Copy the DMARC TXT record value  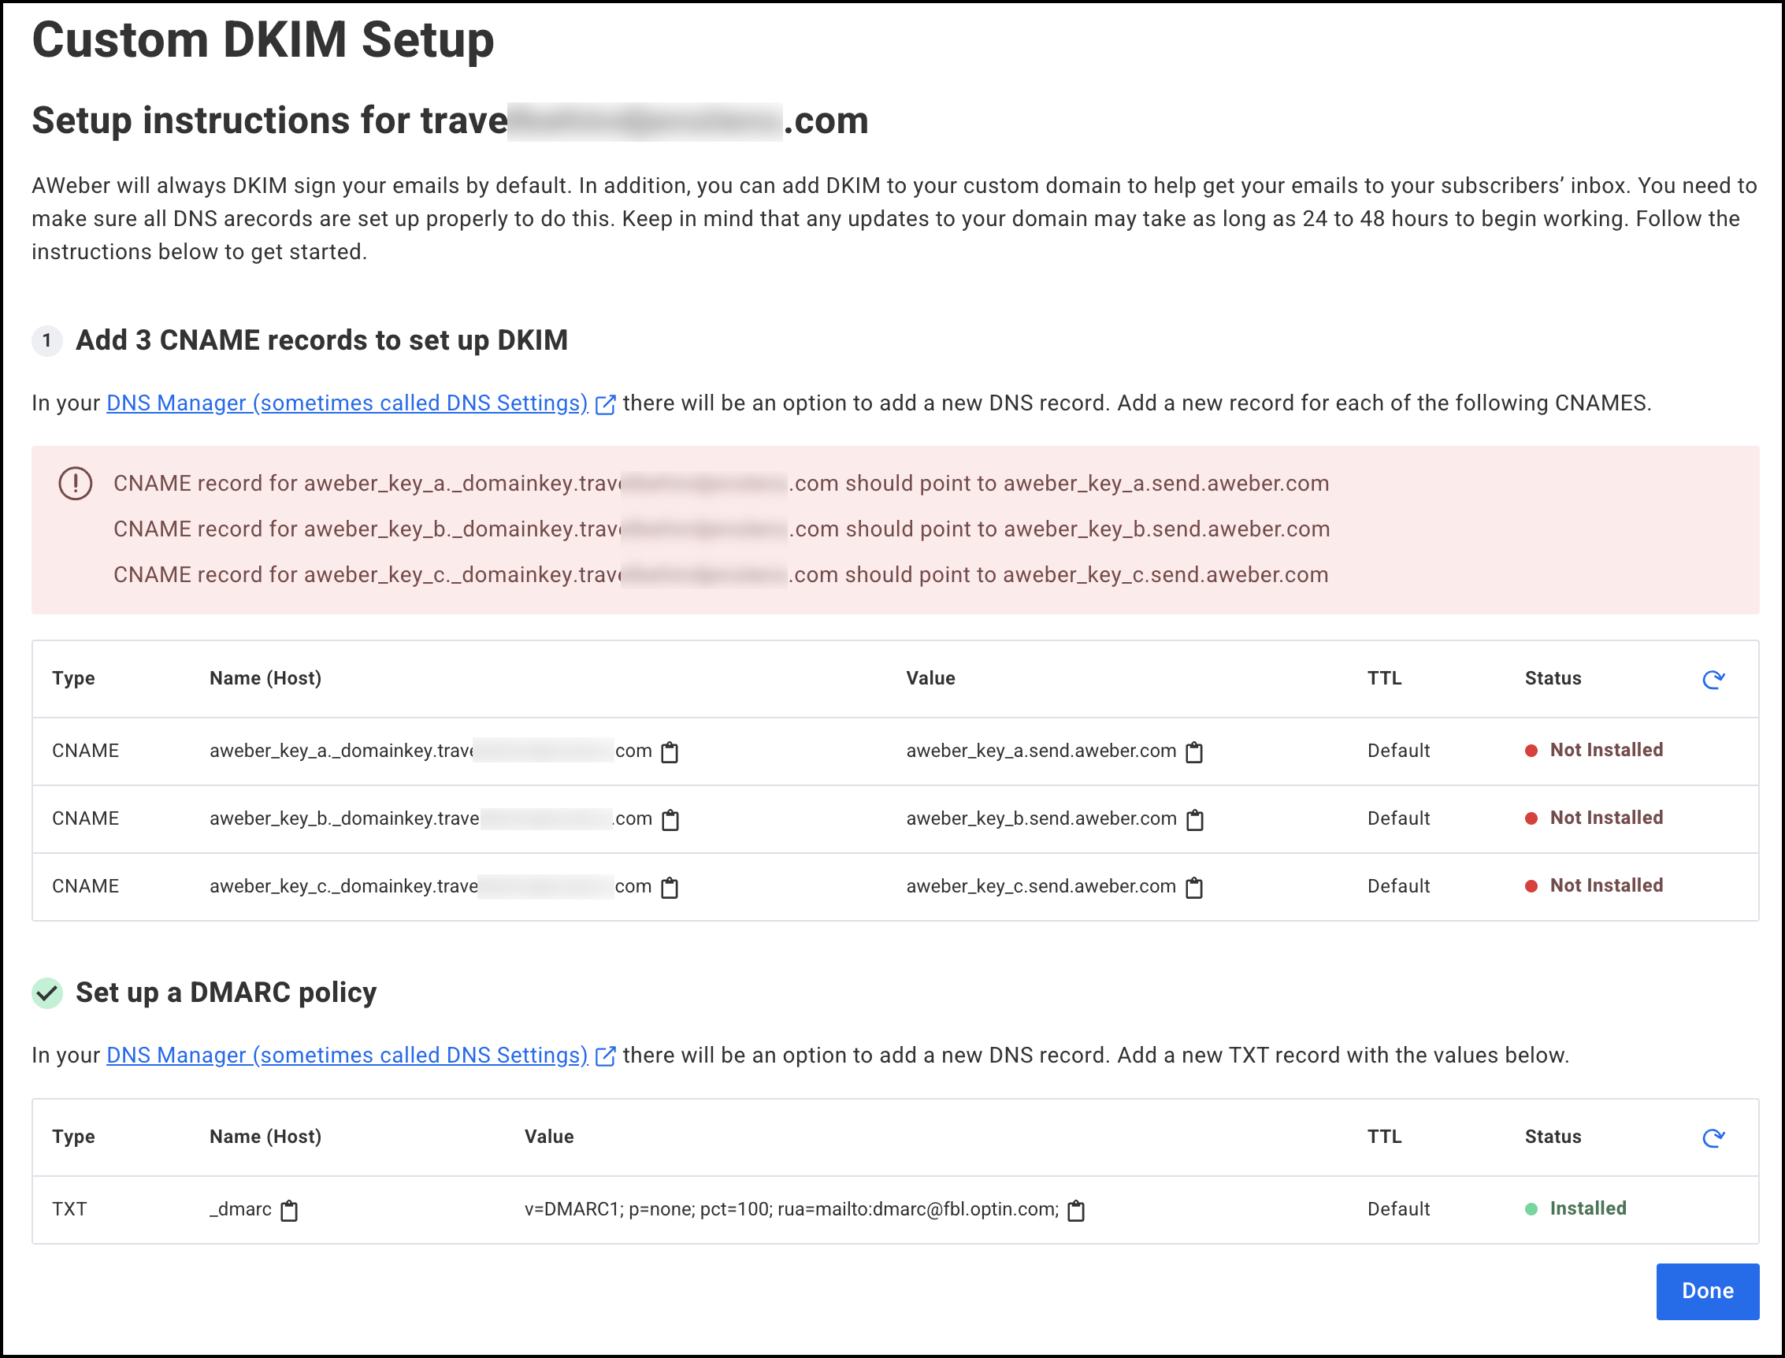coord(1076,1210)
